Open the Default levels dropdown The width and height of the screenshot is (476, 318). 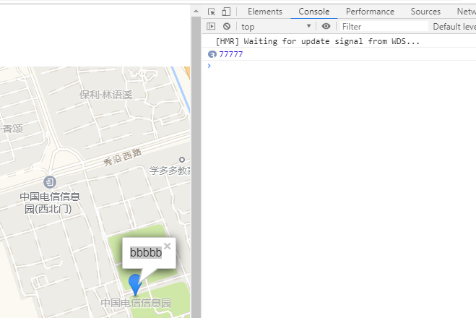pyautogui.click(x=454, y=27)
